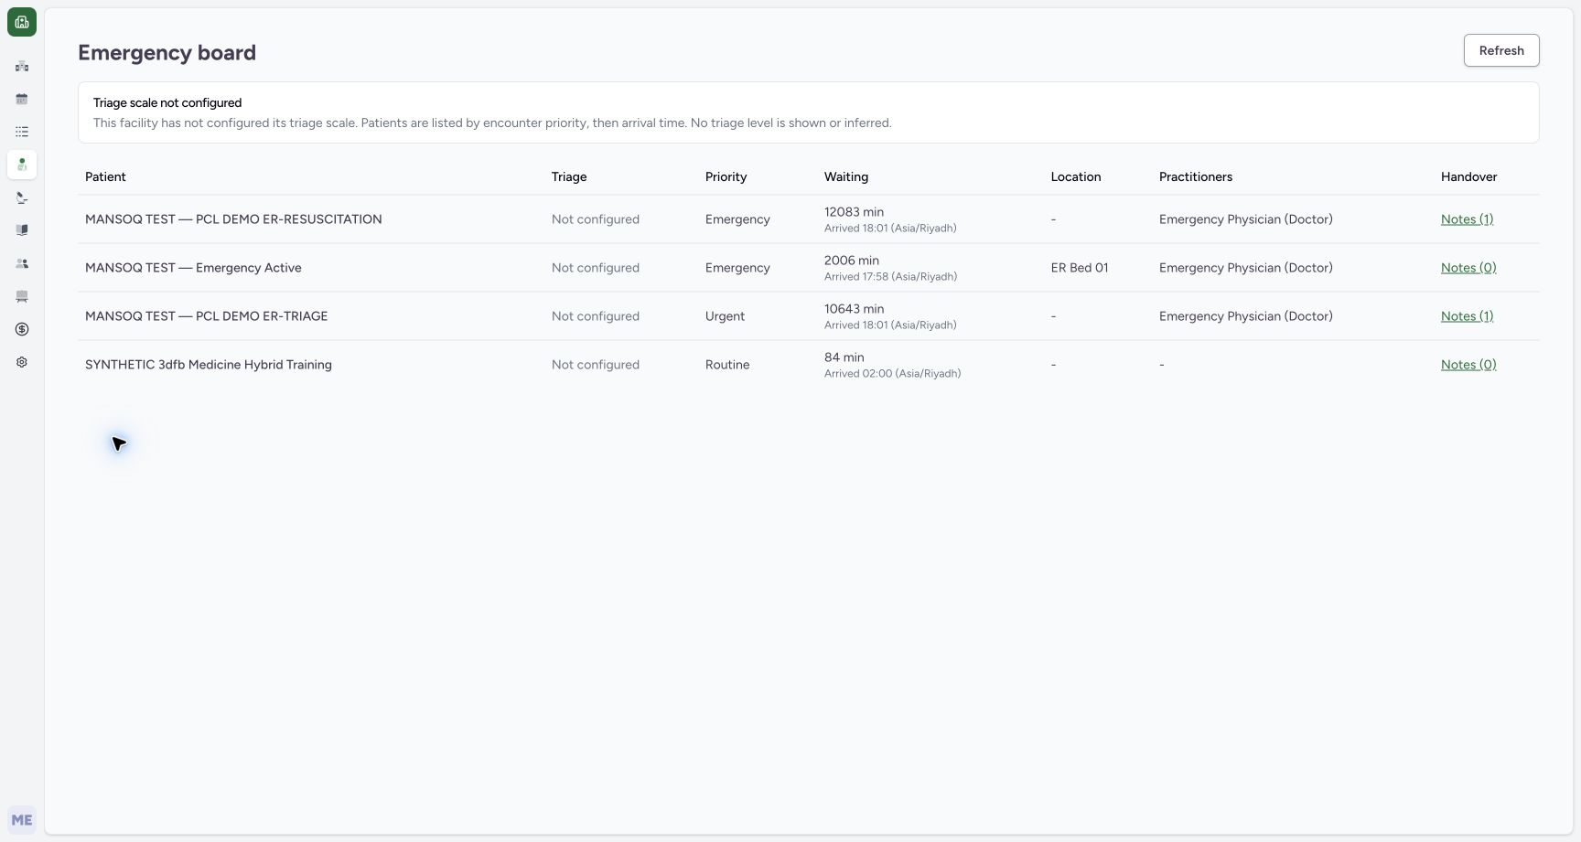Select the MANSOQ TEST Emergency Active row

(x=809, y=268)
